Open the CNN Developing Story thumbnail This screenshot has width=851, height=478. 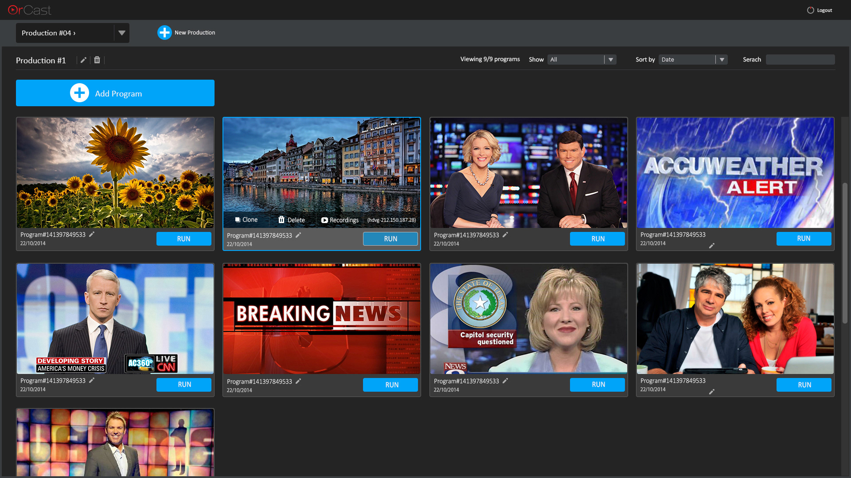point(115,319)
